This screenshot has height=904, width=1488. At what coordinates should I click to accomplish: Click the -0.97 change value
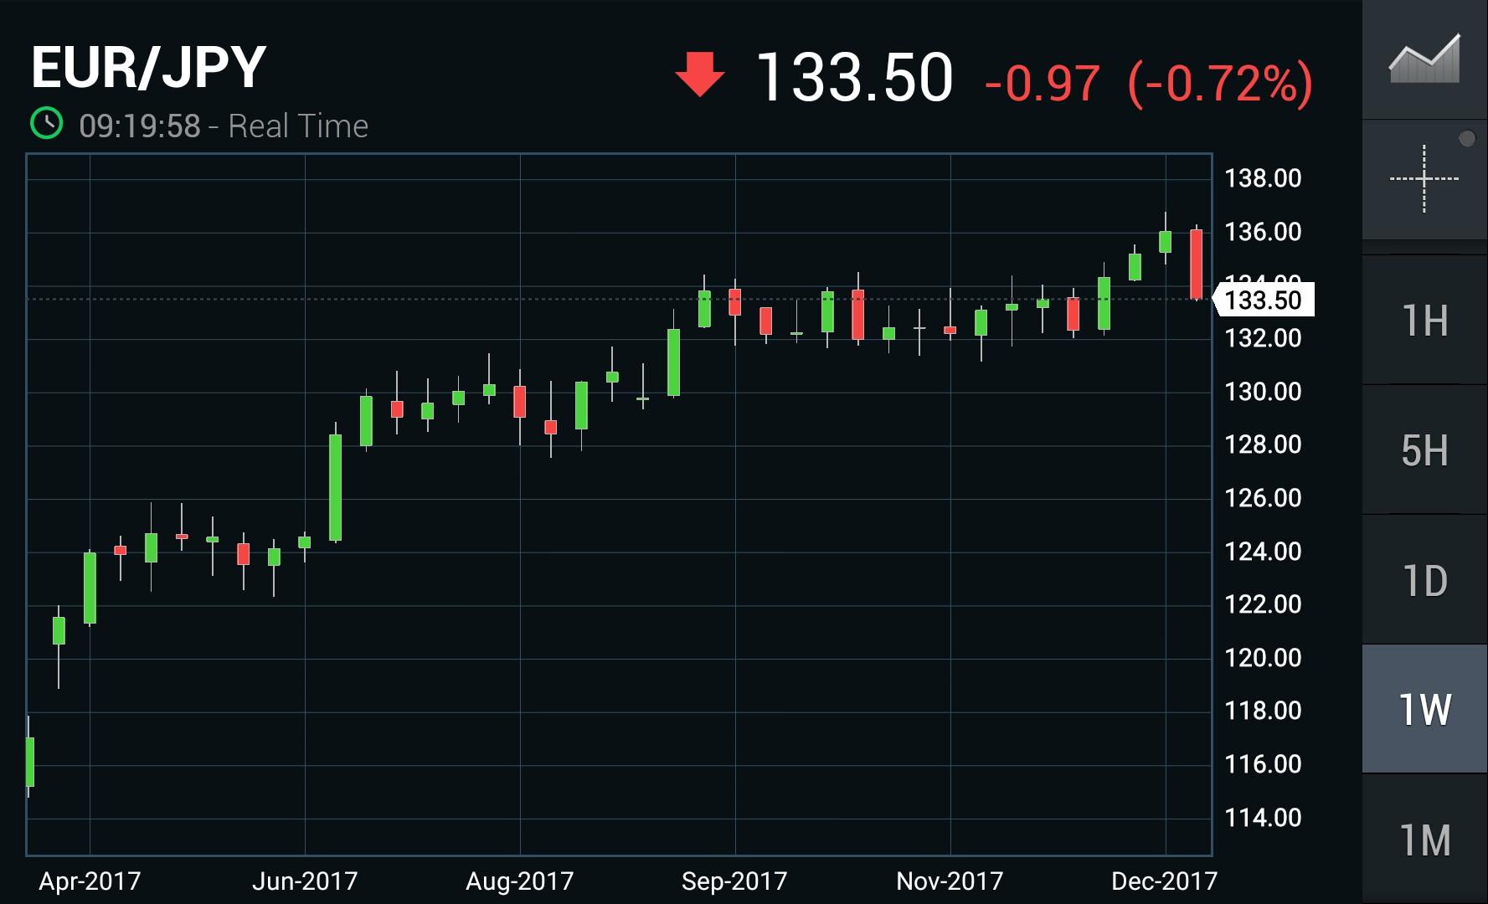[1043, 84]
